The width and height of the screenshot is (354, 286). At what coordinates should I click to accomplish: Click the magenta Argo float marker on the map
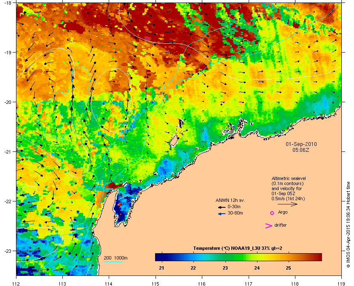point(147,38)
